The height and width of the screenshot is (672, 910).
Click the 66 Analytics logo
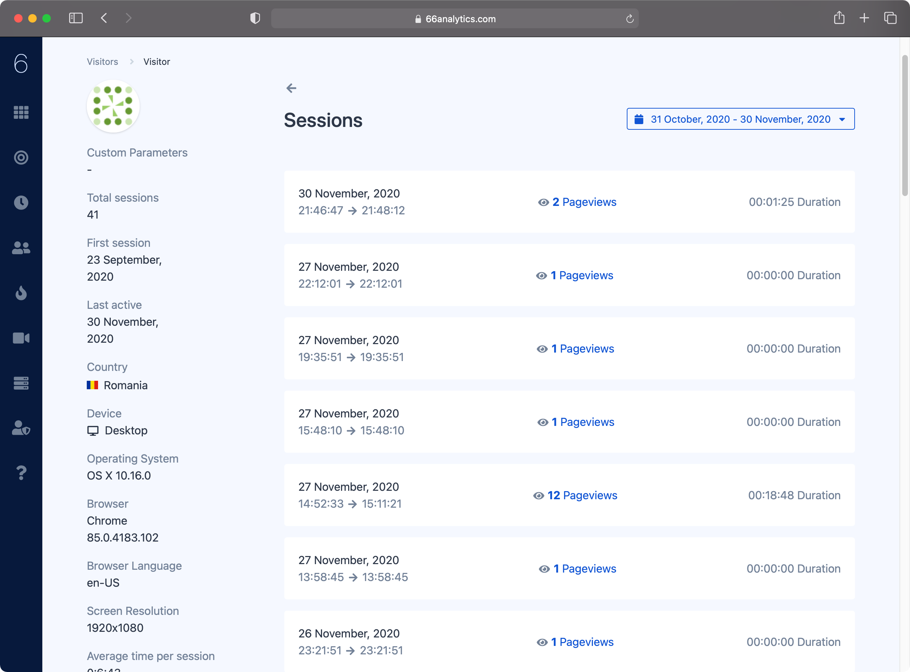point(21,63)
